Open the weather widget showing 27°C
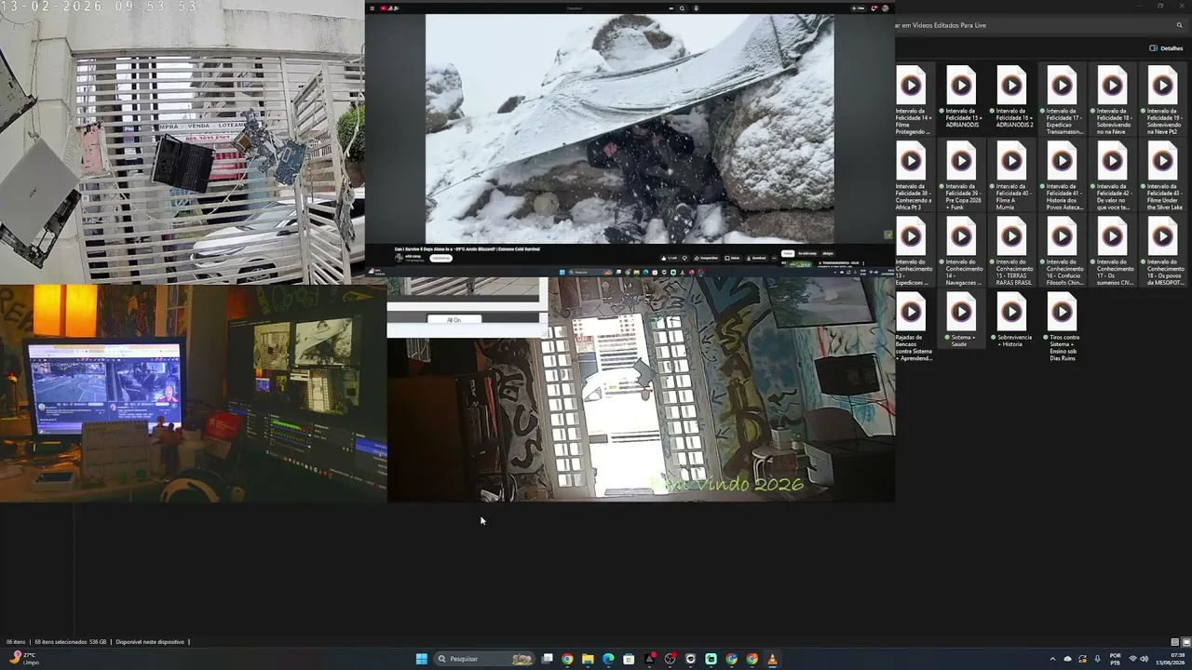Image resolution: width=1192 pixels, height=670 pixels. pos(25,659)
